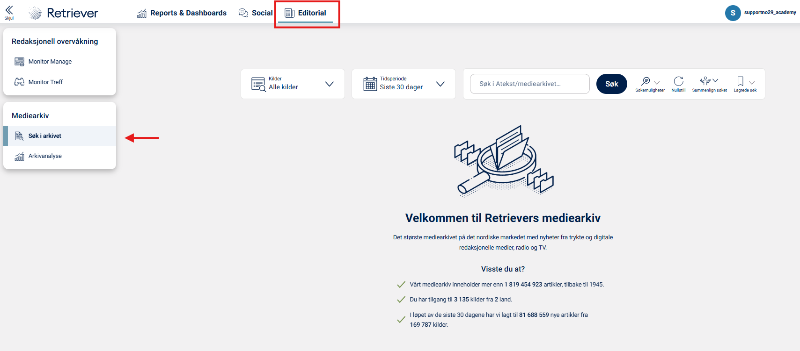This screenshot has width=800, height=351.
Task: Click the supportno29_academy username
Action: [x=770, y=13]
